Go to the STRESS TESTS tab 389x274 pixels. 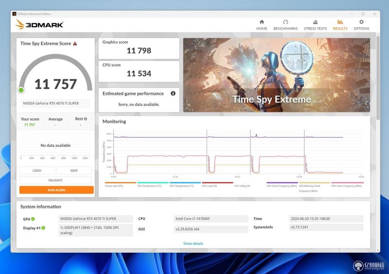(x=315, y=25)
